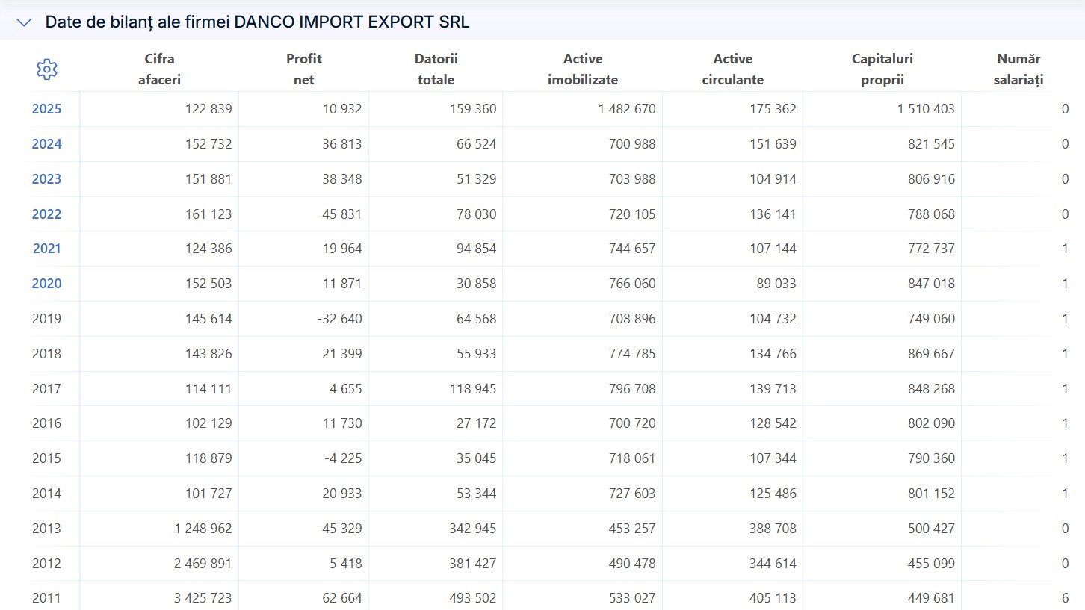Click the section title DANCO IMPORT EXPORT SRL

pyautogui.click(x=352, y=22)
